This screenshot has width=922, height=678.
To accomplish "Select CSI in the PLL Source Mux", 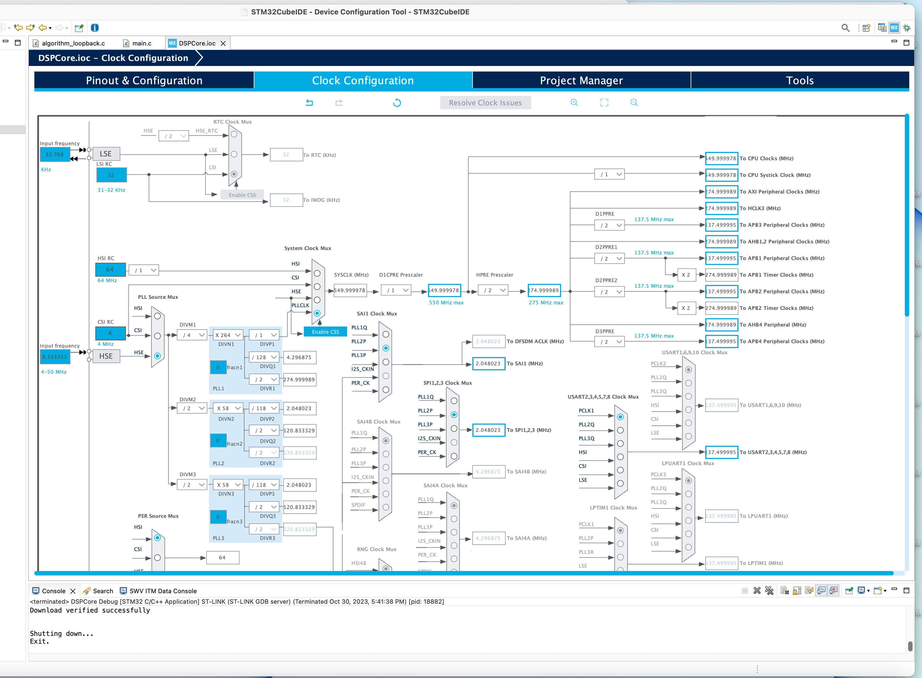I will pyautogui.click(x=157, y=336).
